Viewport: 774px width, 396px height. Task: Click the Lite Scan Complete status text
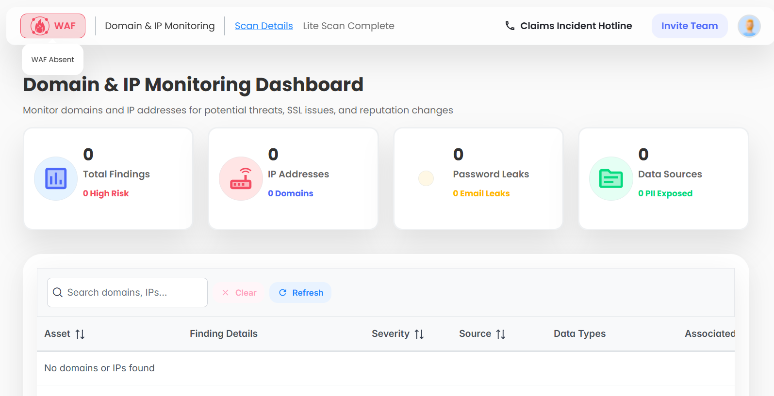pos(348,26)
